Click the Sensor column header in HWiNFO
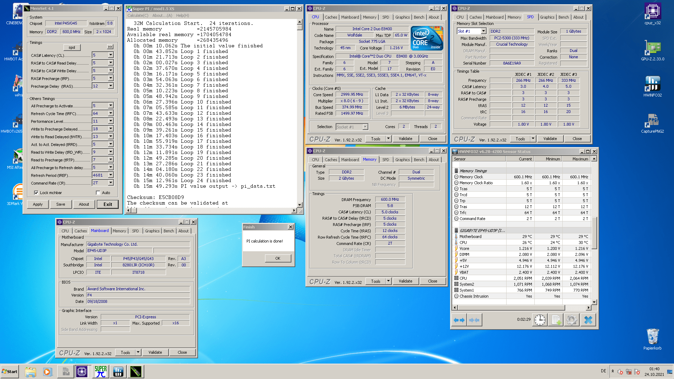The height and width of the screenshot is (379, 674). click(x=479, y=159)
